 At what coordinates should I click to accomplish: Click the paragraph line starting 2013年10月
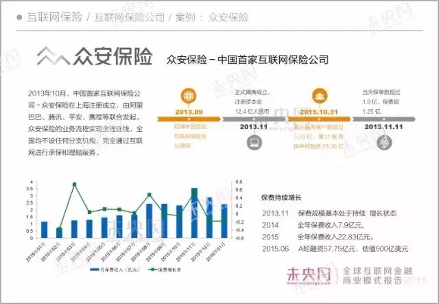point(84,93)
